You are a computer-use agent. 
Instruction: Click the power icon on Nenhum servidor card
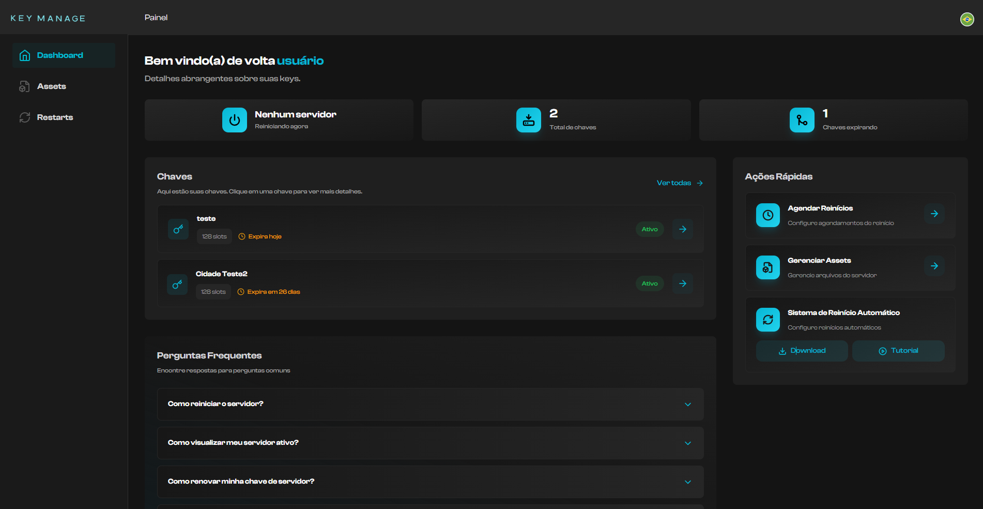point(235,120)
